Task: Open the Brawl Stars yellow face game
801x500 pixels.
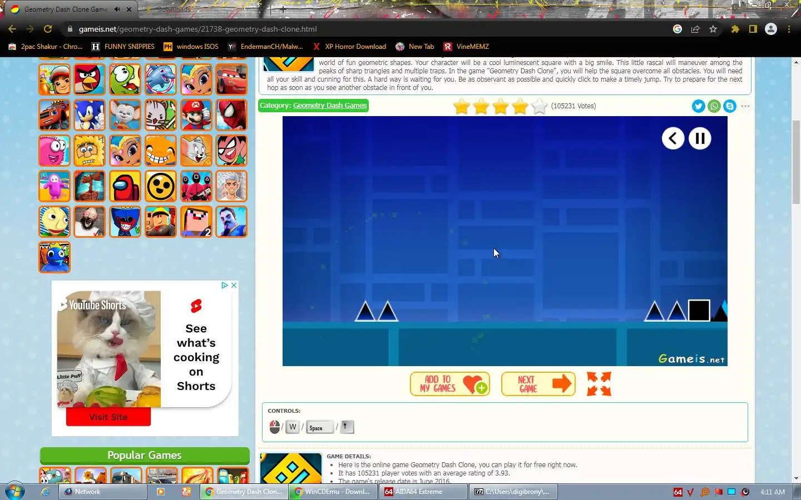Action: pos(161,186)
